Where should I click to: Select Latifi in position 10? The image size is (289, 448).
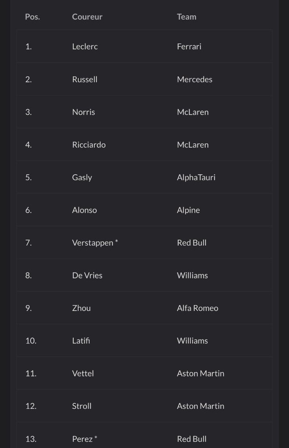tap(81, 341)
